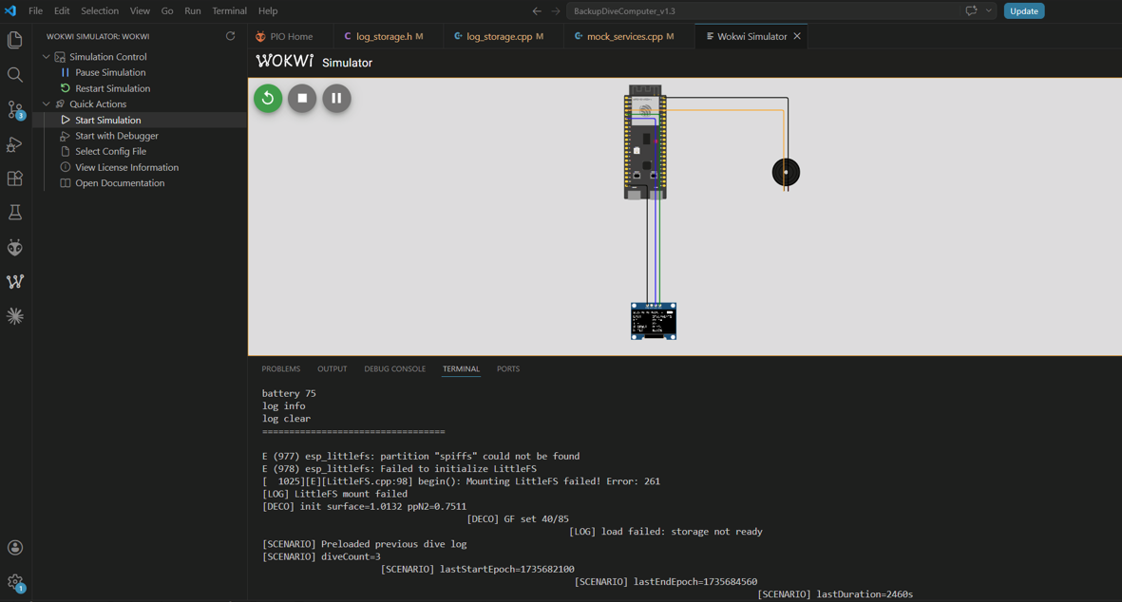Go back with the left arrow
Image resolution: width=1122 pixels, height=602 pixels.
tap(537, 10)
